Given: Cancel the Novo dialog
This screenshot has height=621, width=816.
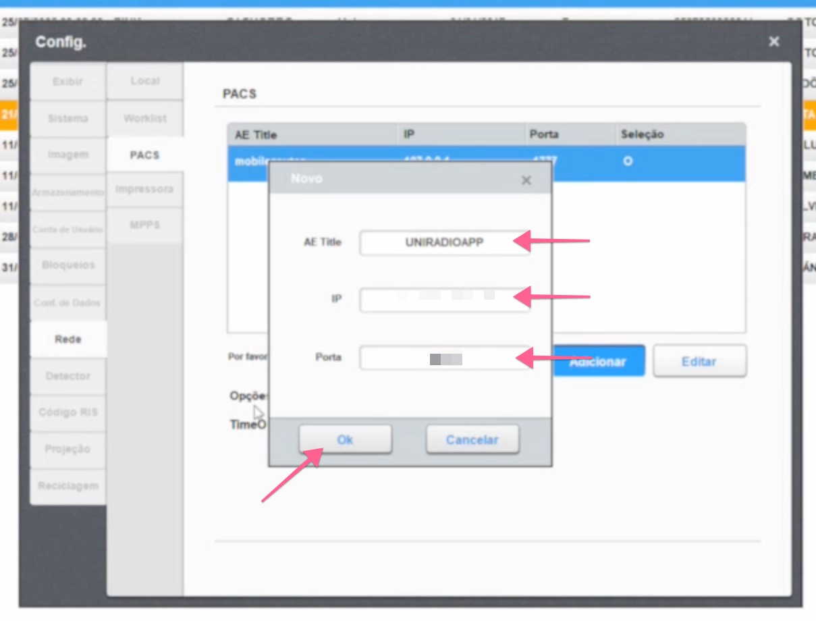Looking at the screenshot, I should (x=472, y=439).
